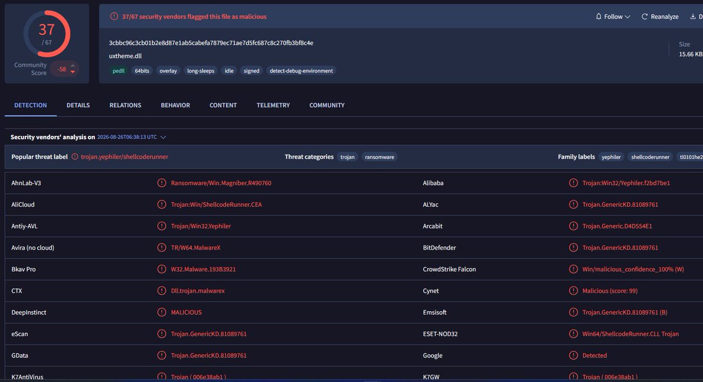The image size is (703, 382).
Task: Click the alert icon beside trojan.yephiler/shellcoderunner
Action: click(75, 156)
